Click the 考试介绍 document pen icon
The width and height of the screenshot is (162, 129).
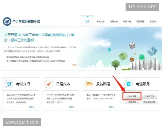[9, 84]
